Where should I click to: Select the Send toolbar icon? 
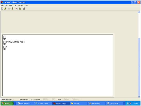click(17, 9)
